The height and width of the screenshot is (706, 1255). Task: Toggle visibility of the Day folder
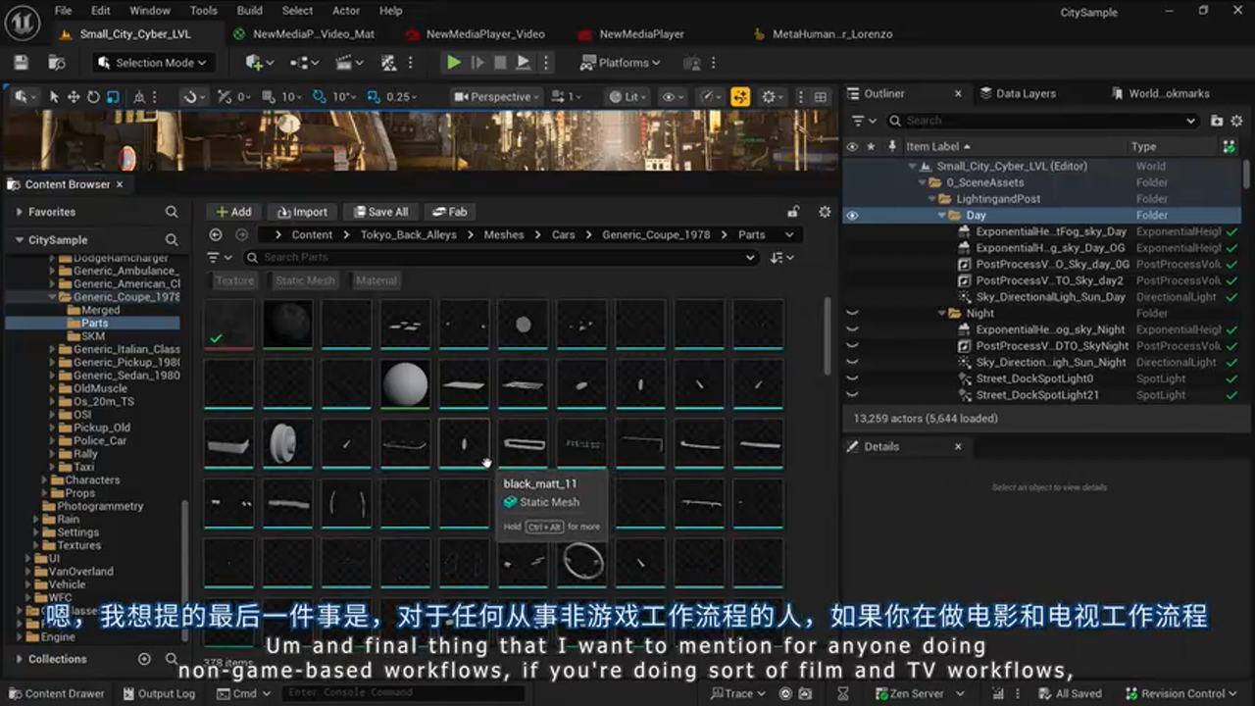[852, 215]
